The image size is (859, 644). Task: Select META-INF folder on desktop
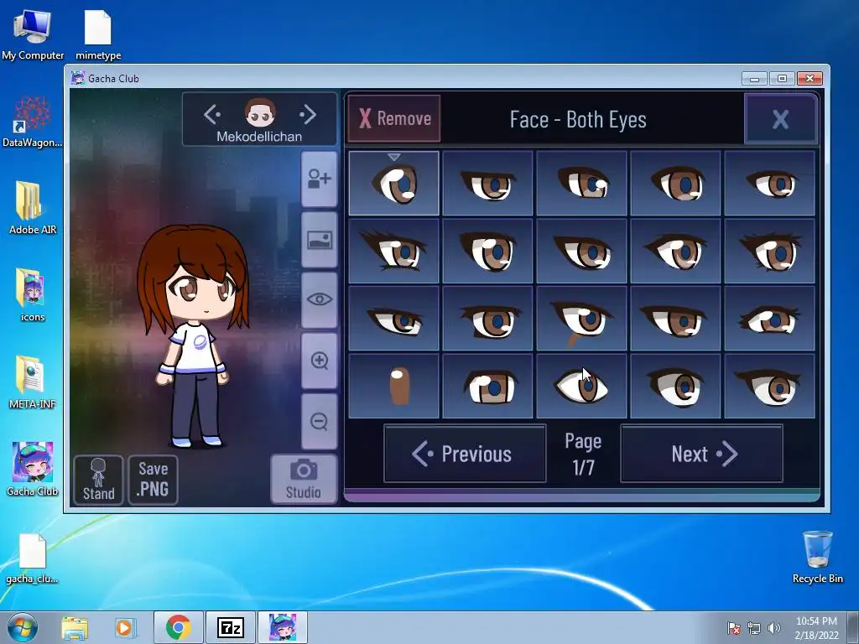tap(33, 382)
